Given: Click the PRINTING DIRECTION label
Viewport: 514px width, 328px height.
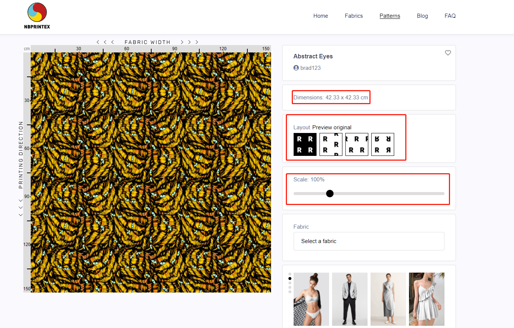Looking at the screenshot, I should point(21,155).
